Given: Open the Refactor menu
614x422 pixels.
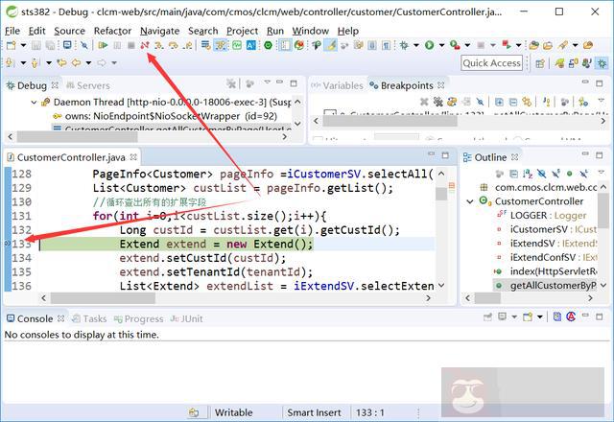Looking at the screenshot, I should pos(112,30).
